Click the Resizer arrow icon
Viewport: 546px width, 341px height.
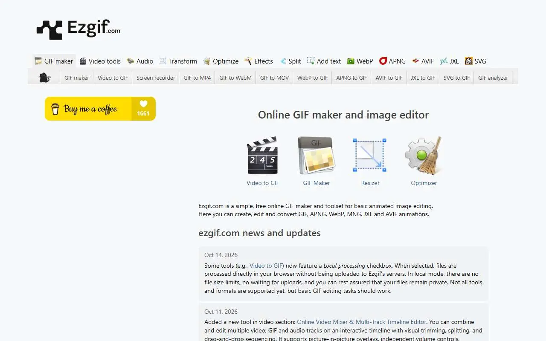[370, 155]
